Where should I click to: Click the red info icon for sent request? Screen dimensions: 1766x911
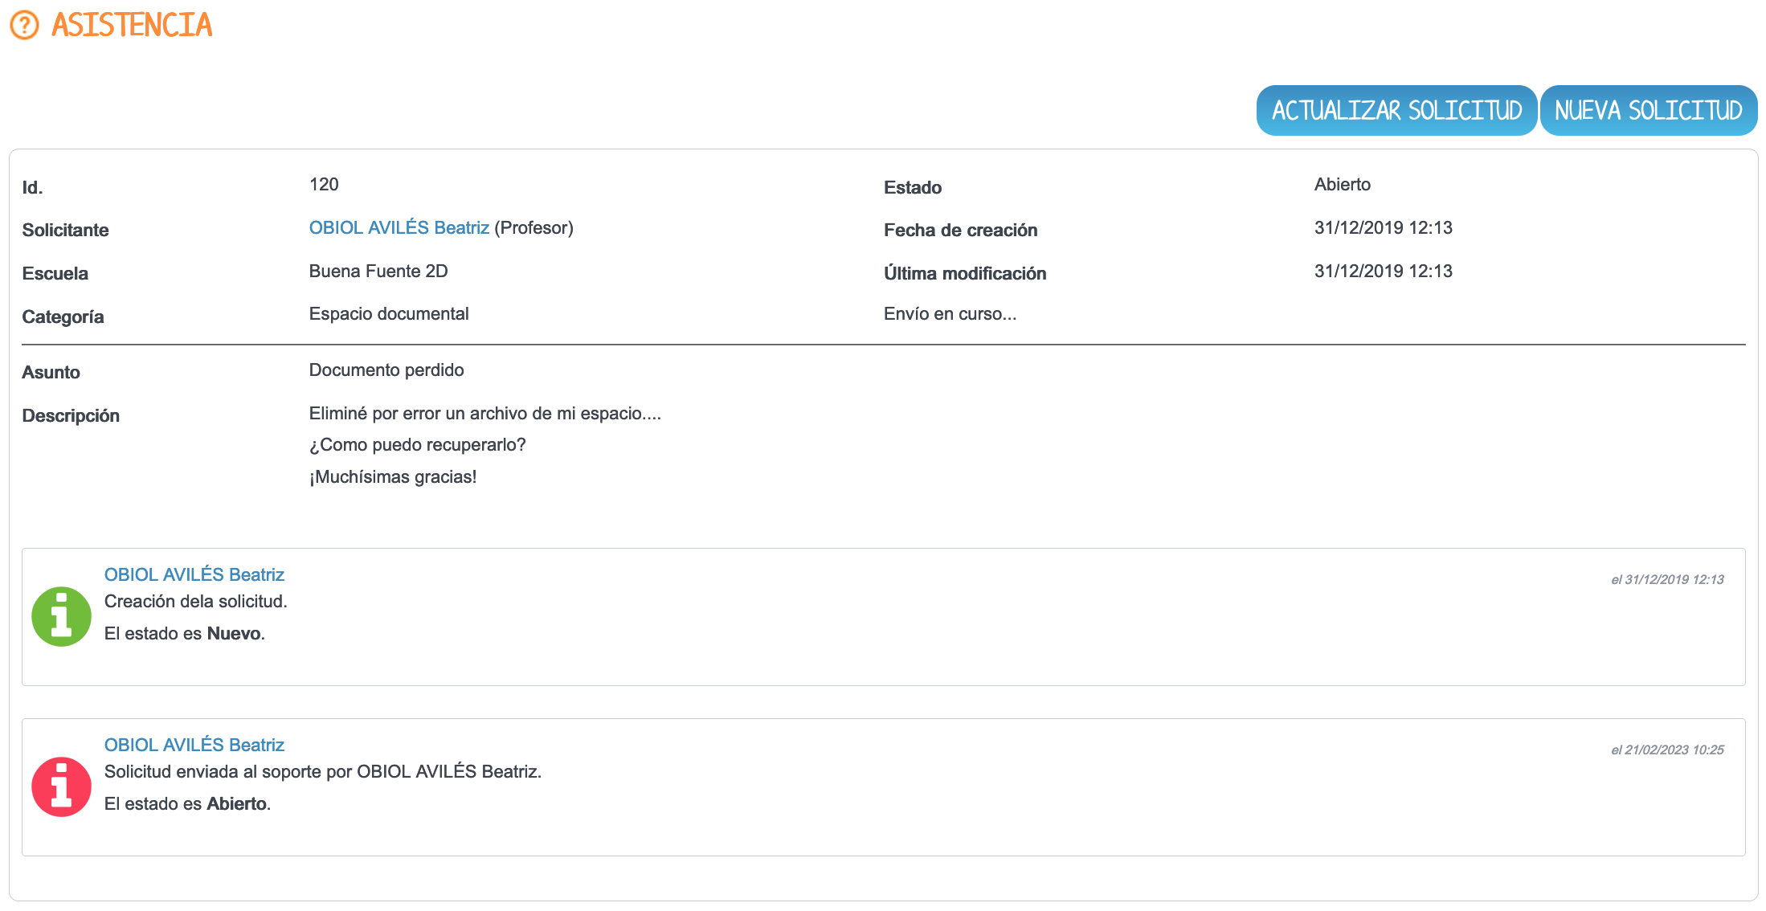pyautogui.click(x=61, y=787)
